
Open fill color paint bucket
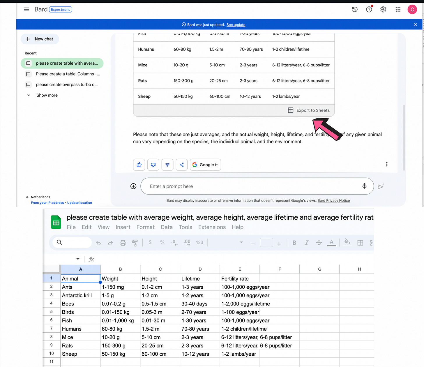tap(347, 242)
